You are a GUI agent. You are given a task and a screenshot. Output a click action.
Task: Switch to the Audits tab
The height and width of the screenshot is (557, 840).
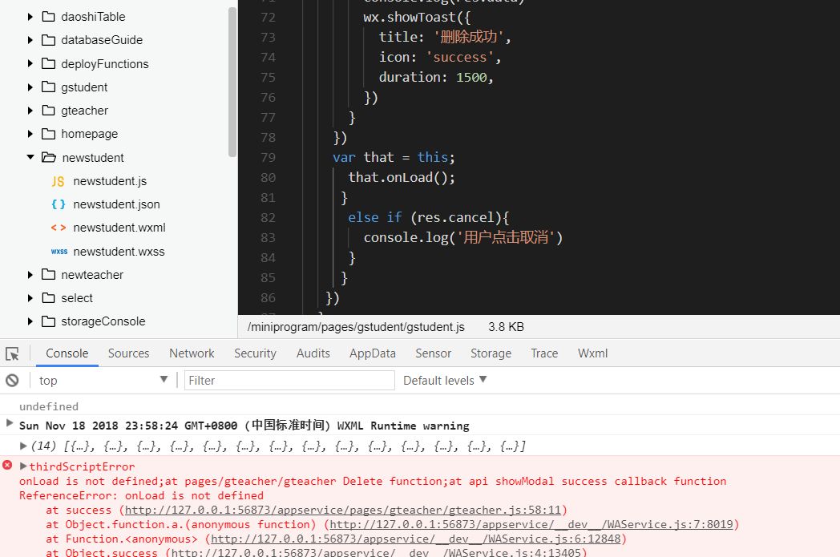pyautogui.click(x=313, y=353)
